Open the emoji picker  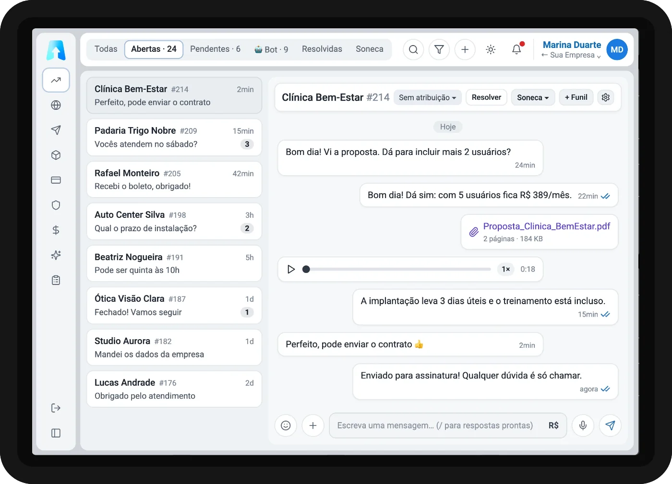(x=286, y=425)
